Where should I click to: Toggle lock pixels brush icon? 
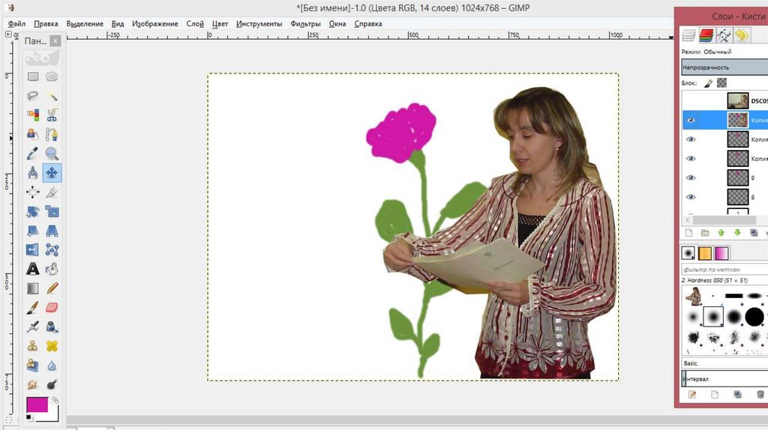coord(707,83)
